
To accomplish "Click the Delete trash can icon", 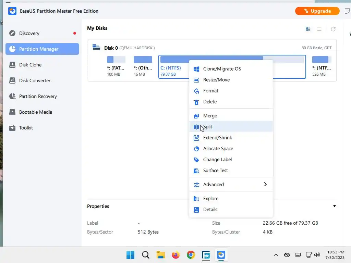I will [196, 102].
